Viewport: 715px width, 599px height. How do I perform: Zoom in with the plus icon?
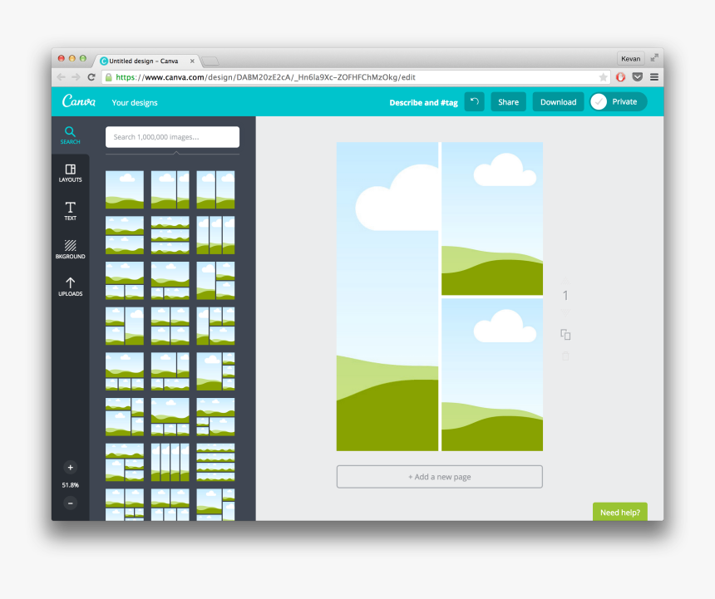pos(70,468)
